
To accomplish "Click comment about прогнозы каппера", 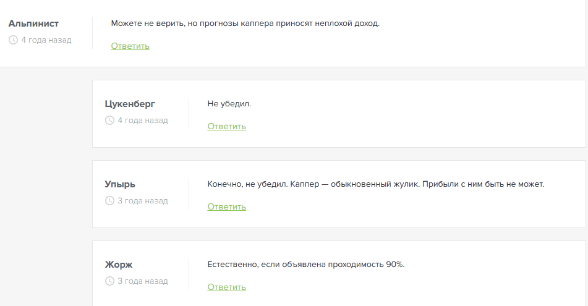I will (x=245, y=23).
